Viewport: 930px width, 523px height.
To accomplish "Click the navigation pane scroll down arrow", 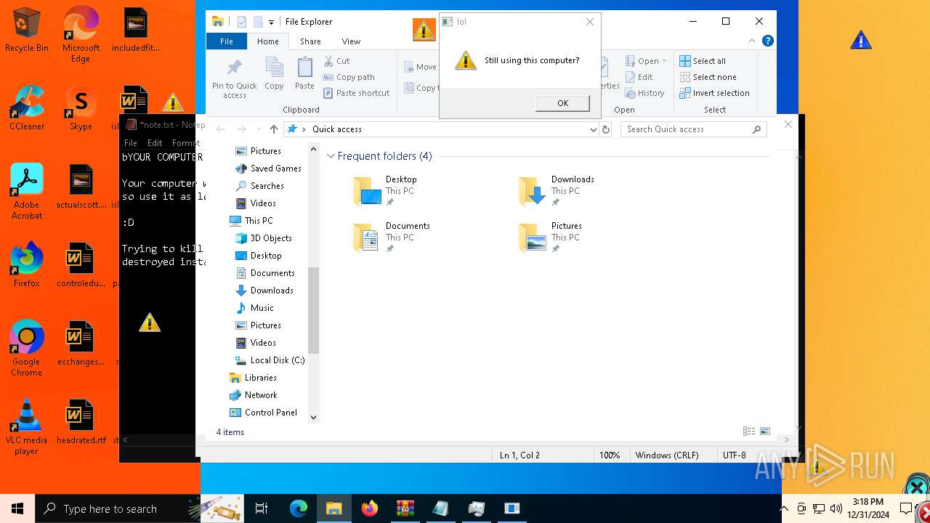I will (314, 417).
